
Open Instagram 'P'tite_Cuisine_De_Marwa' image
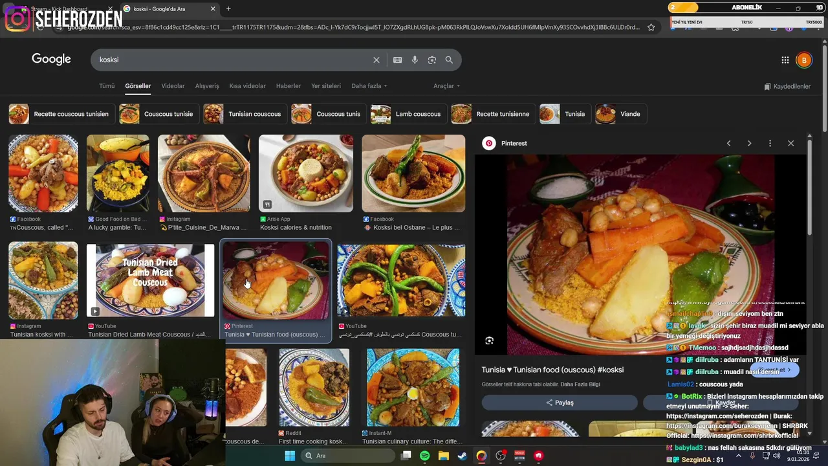coord(204,173)
